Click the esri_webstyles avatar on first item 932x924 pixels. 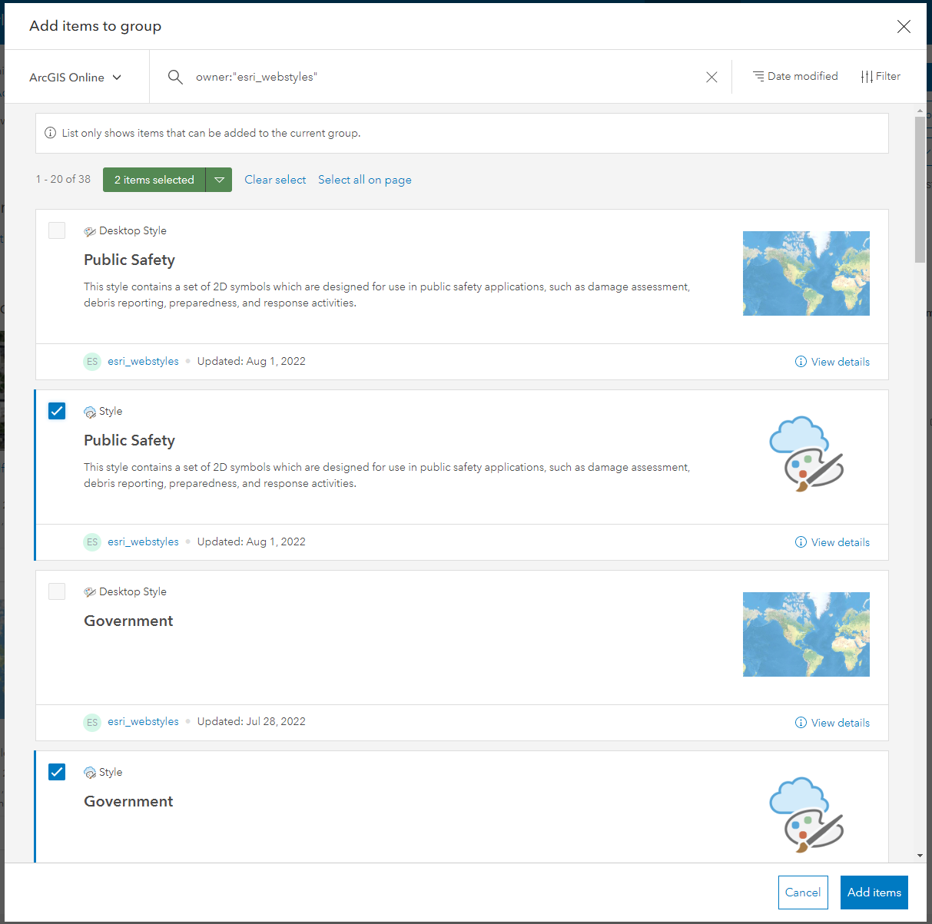(92, 362)
